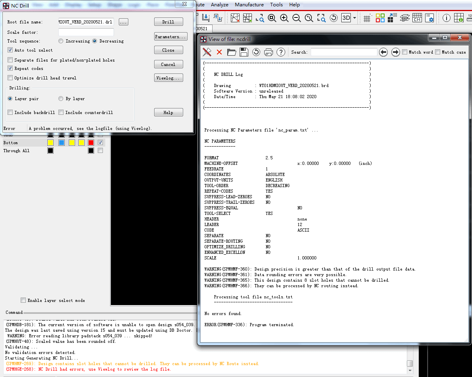Click the zoom selection icon

pos(321,18)
